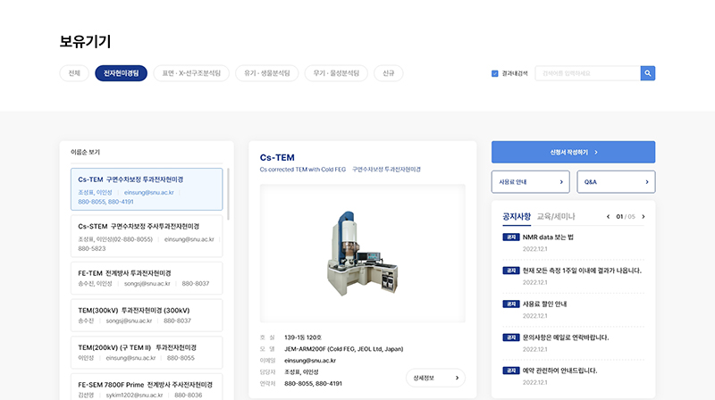Image resolution: width=715 pixels, height=400 pixels.
Task: Click the notice page counter 01 / 05
Action: click(625, 216)
